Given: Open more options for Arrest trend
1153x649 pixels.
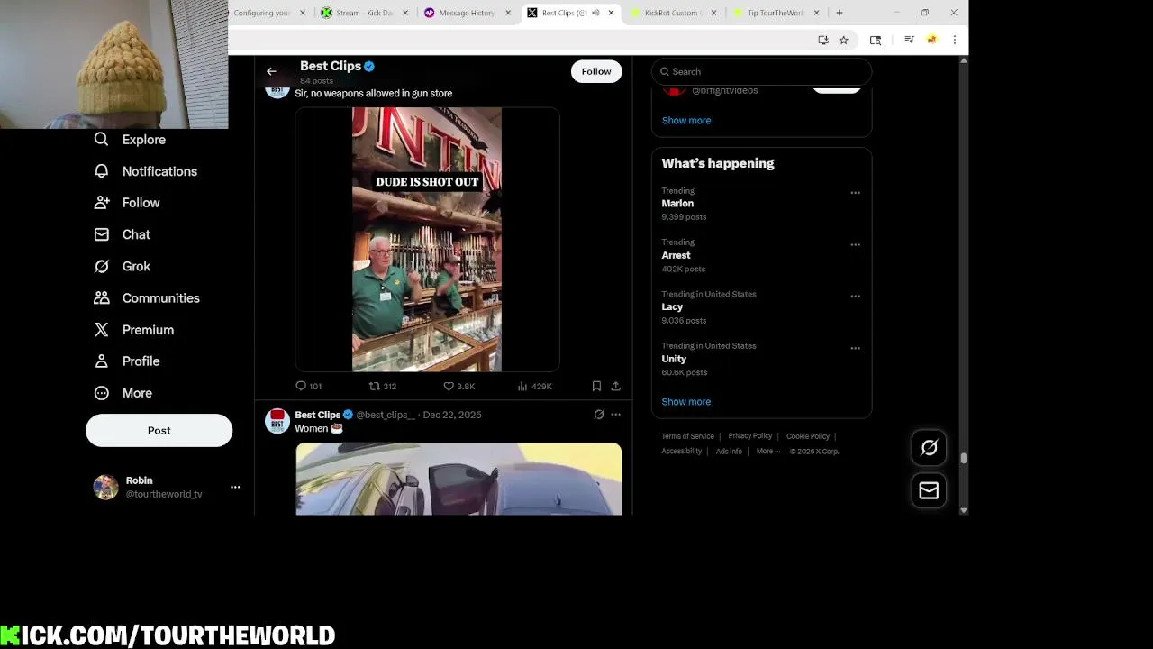Looking at the screenshot, I should pyautogui.click(x=855, y=244).
